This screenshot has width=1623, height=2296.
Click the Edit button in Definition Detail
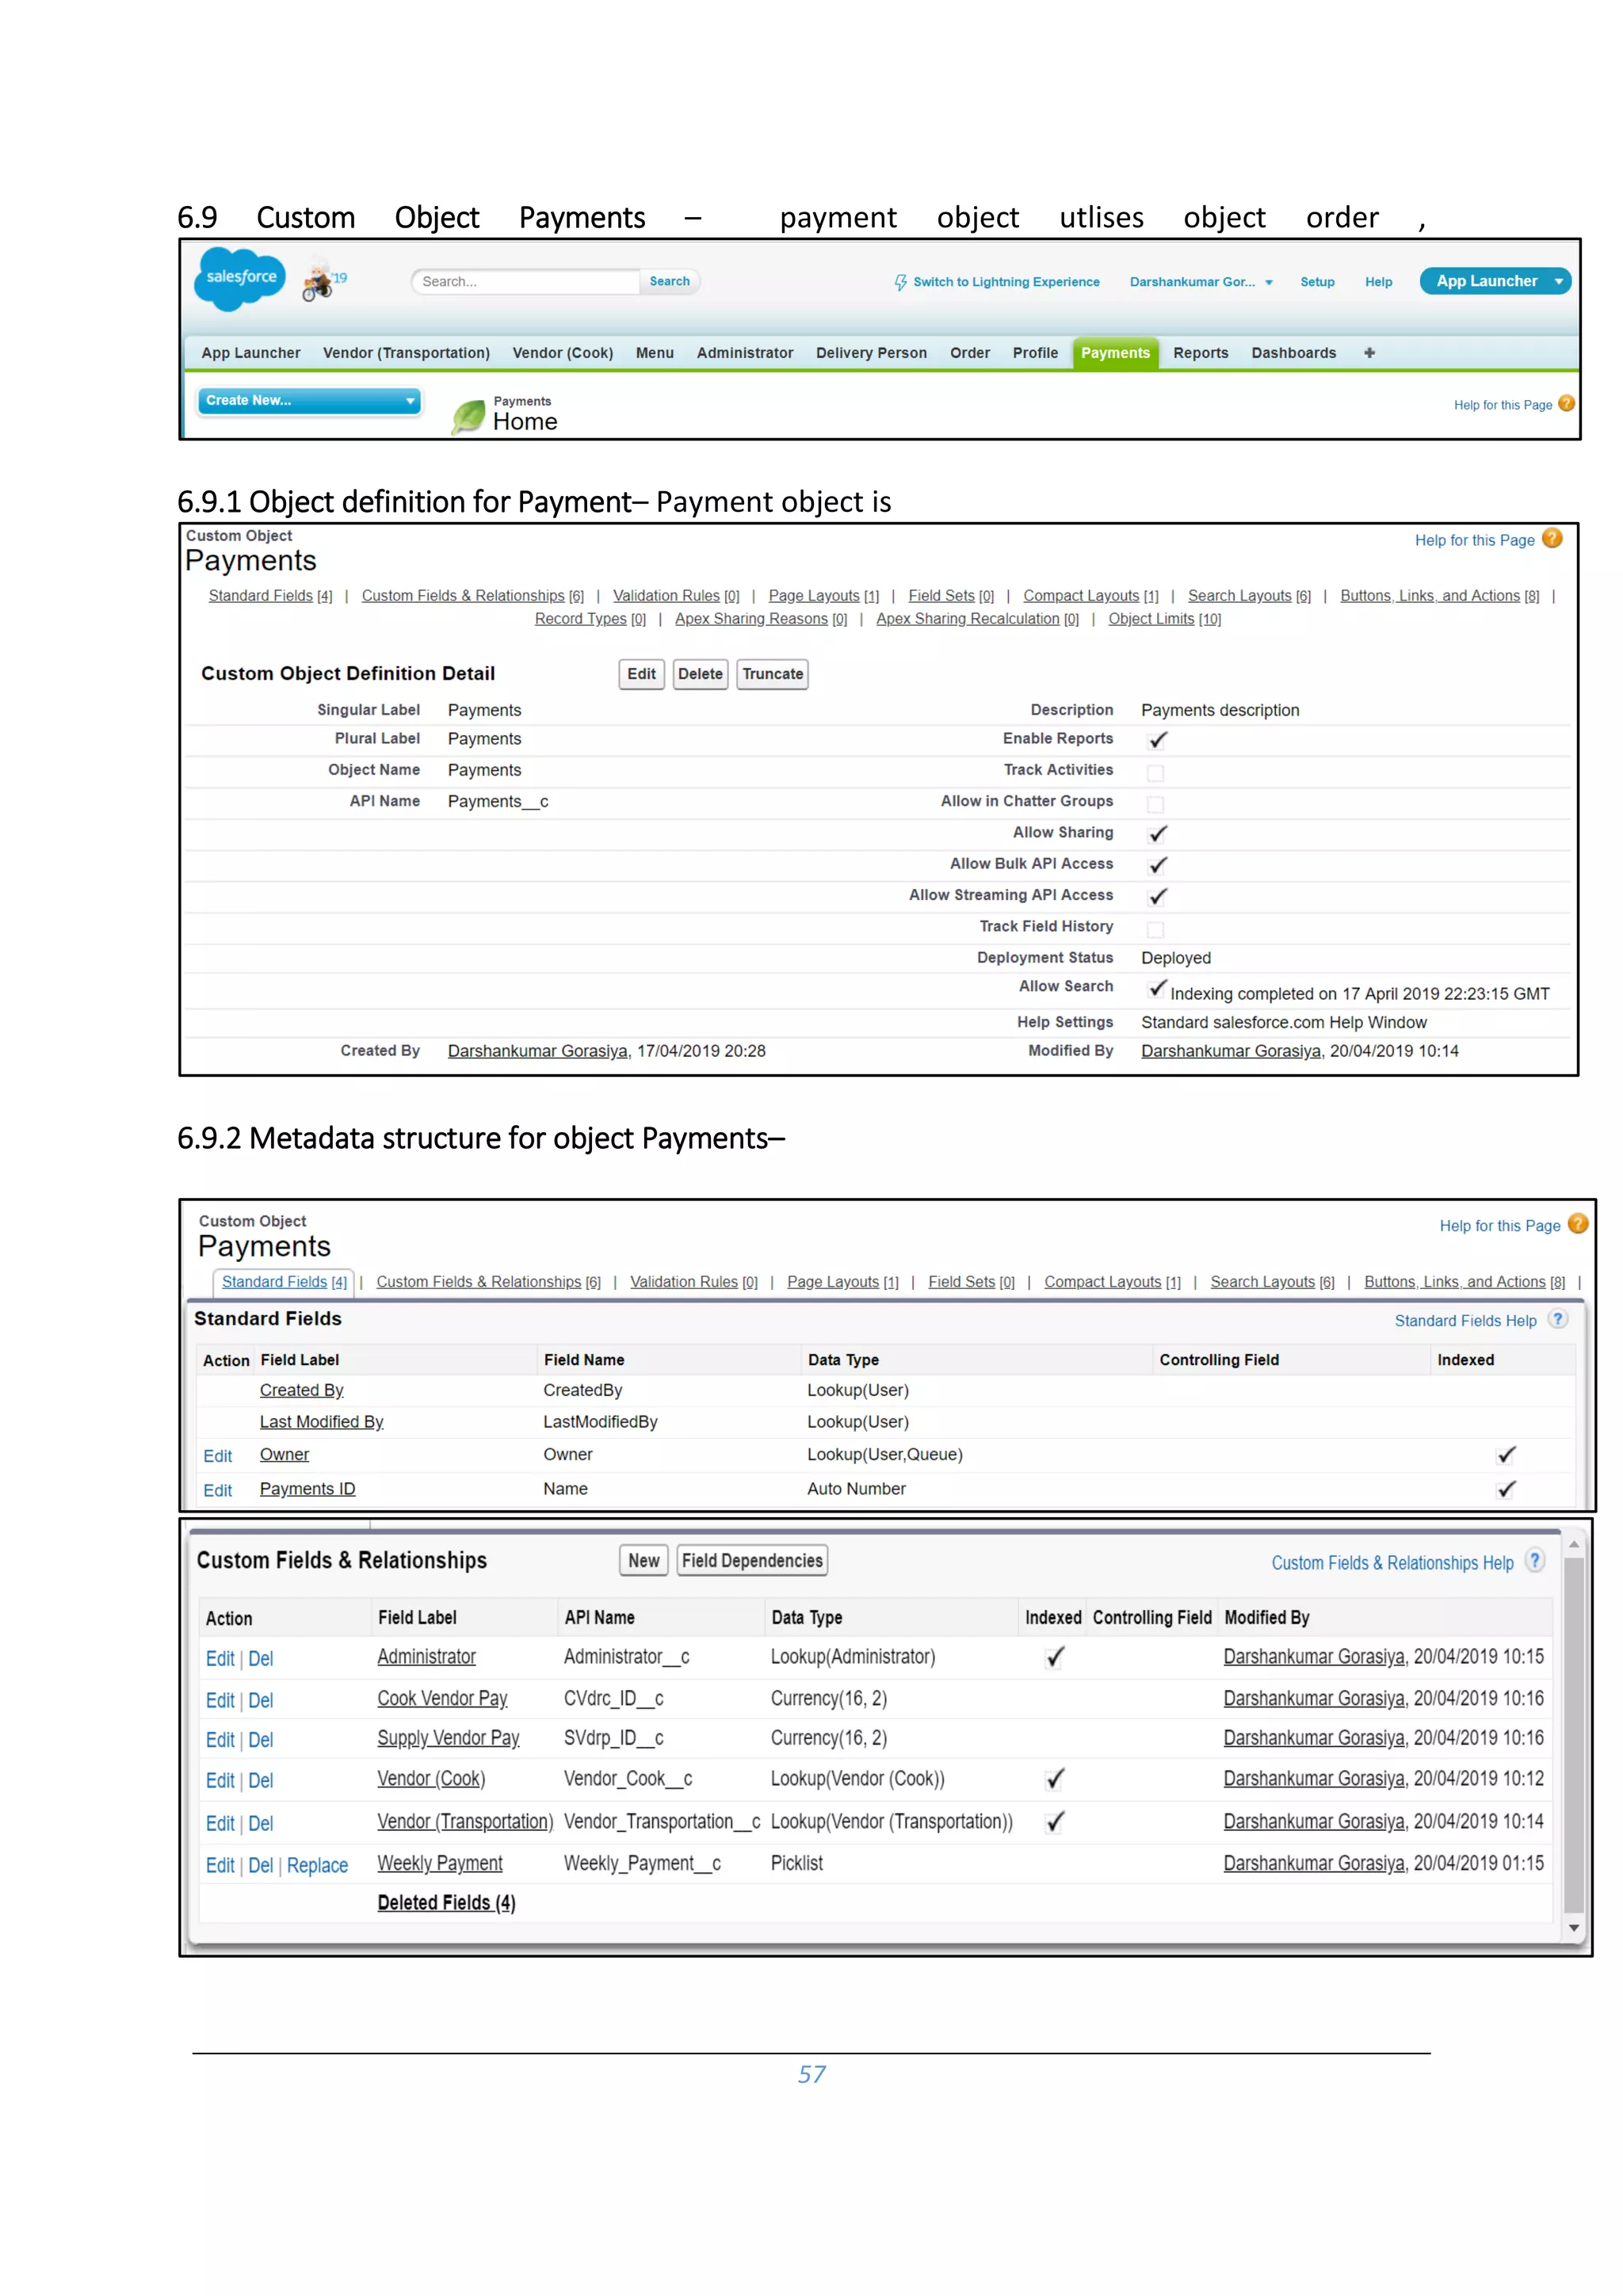click(641, 674)
